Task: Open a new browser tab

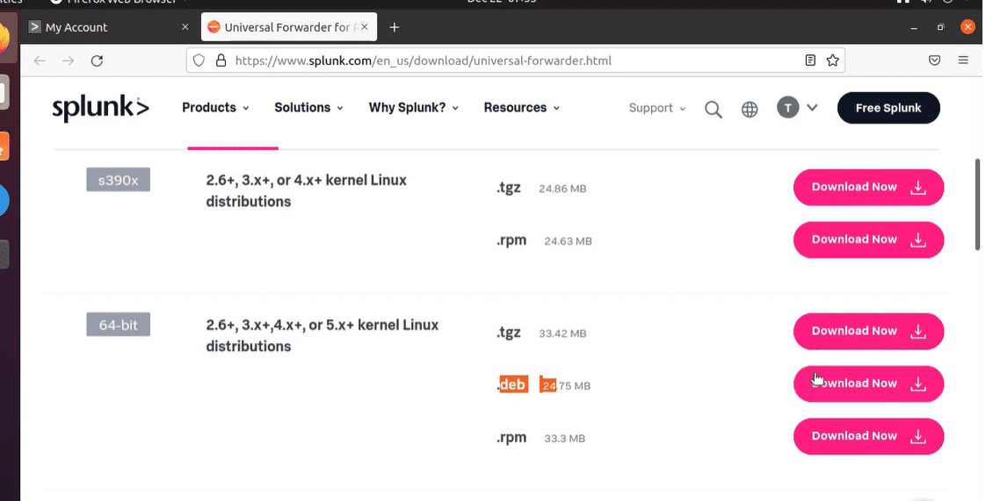Action: 394,27
